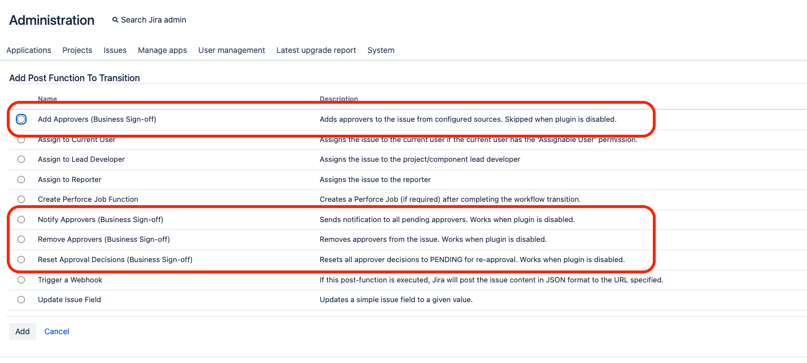Select the Assign to Current User post function
This screenshot has height=363, width=807.
tap(21, 139)
